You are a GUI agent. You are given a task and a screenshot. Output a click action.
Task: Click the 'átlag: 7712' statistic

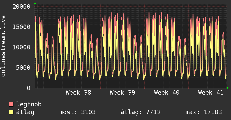coord(140,112)
